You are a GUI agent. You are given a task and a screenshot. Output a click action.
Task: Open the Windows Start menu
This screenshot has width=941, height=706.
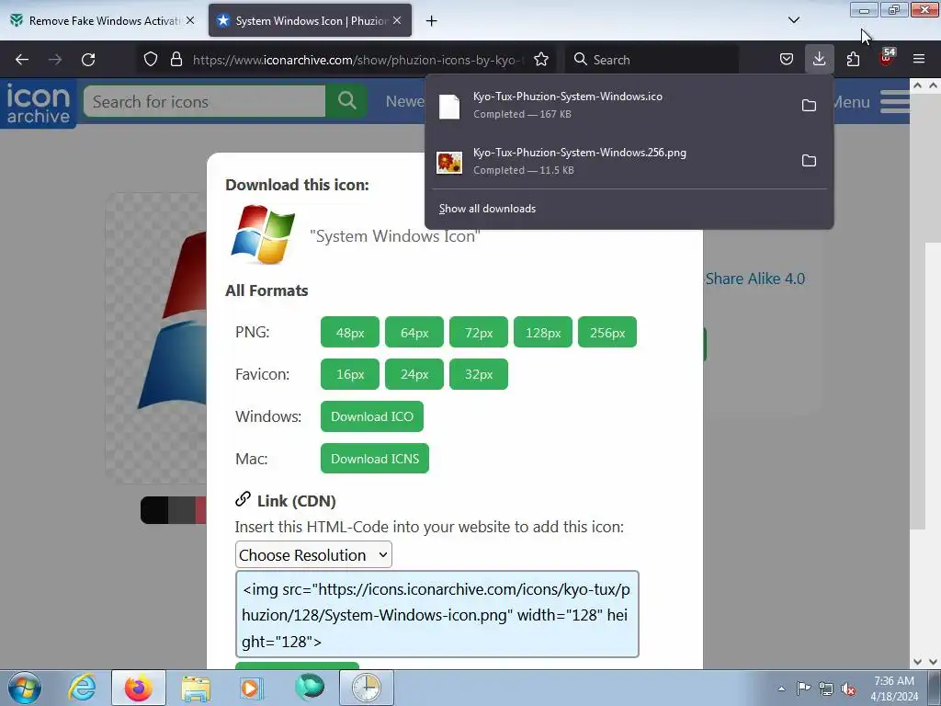24,688
